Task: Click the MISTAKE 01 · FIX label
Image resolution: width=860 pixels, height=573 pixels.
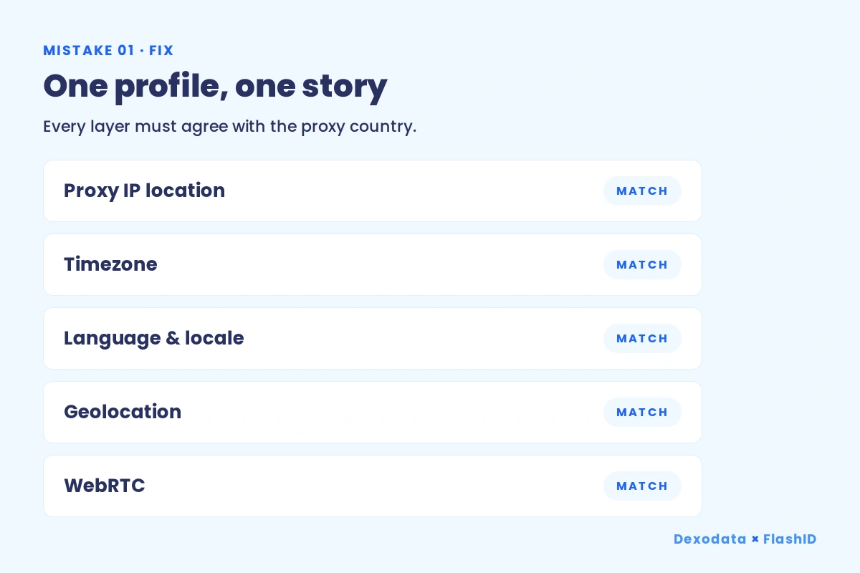Action: pyautogui.click(x=108, y=50)
